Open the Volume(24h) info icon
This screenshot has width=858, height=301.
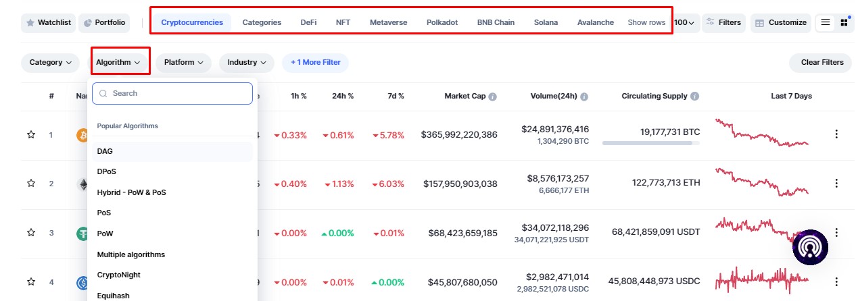[584, 97]
